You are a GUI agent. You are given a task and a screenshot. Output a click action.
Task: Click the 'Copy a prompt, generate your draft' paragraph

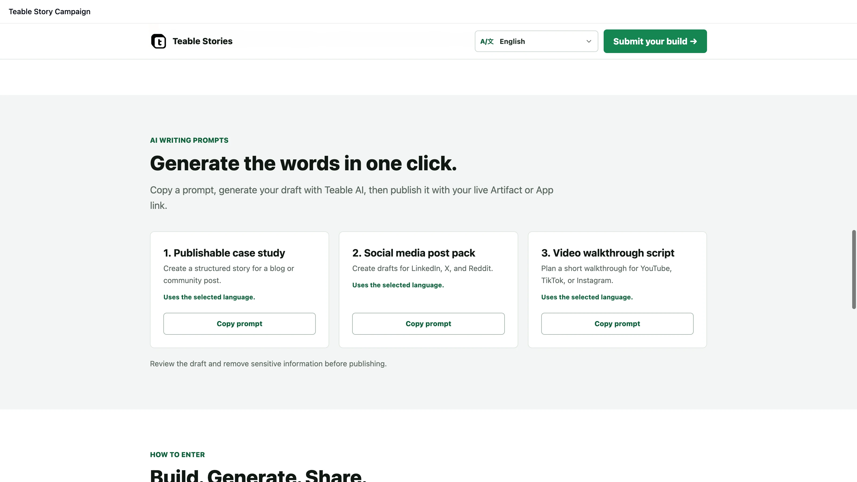coord(351,198)
